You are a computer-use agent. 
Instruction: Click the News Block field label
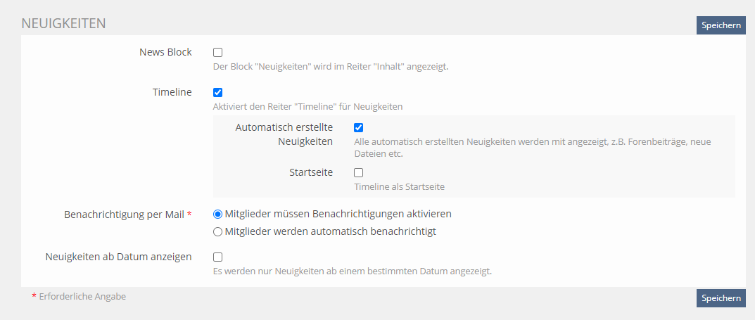(165, 53)
